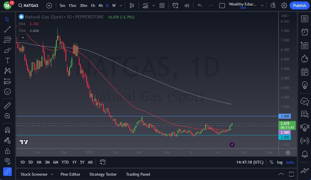Select the daily D timeframe
This screenshot has width=311, height=180.
pyautogui.click(x=107, y=5)
